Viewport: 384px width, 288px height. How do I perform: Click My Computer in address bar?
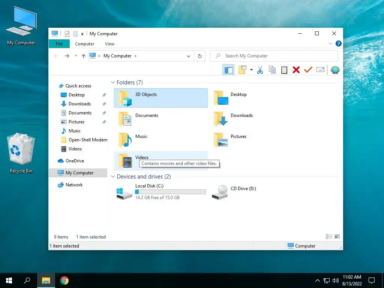[x=117, y=56]
